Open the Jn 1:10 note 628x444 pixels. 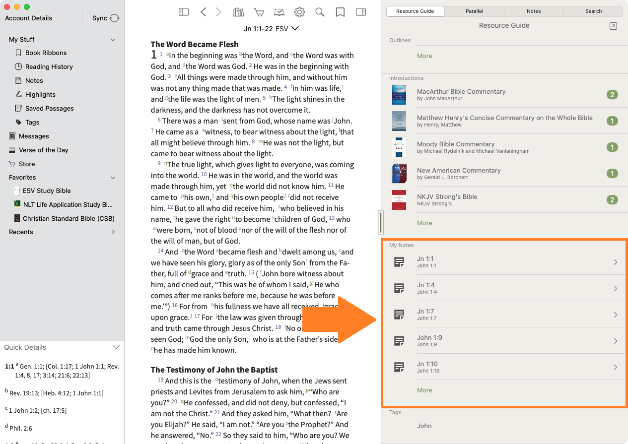tap(504, 367)
